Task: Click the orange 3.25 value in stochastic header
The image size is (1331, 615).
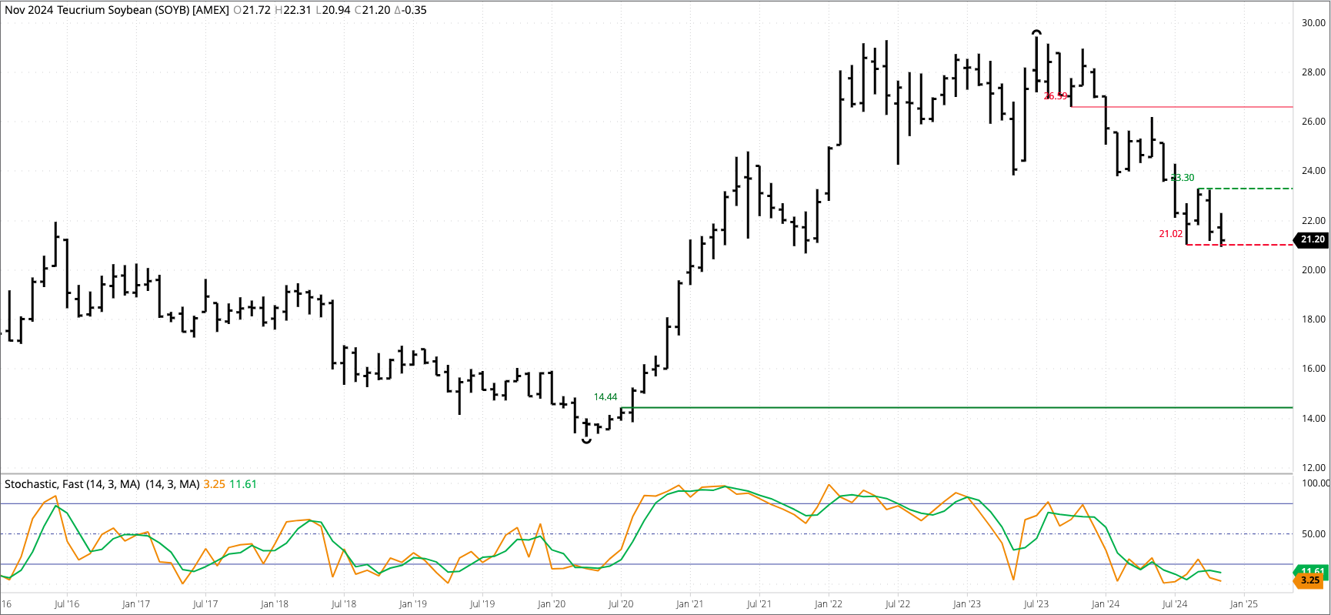Action: (214, 484)
